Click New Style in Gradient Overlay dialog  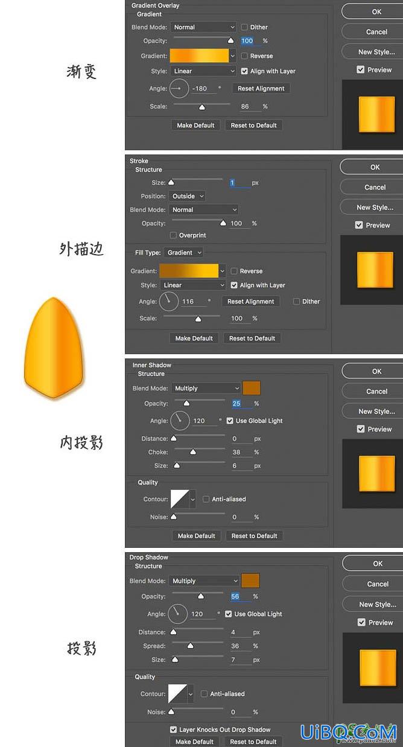click(x=376, y=52)
